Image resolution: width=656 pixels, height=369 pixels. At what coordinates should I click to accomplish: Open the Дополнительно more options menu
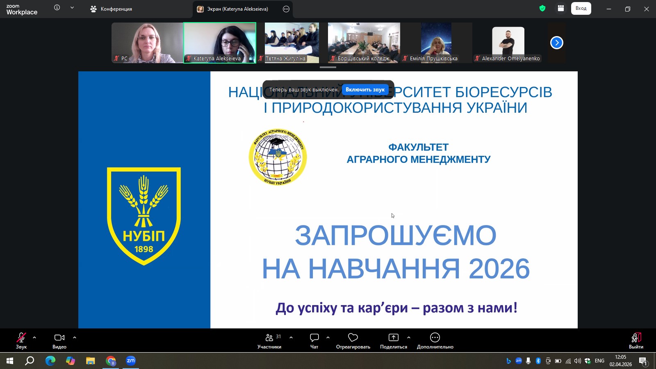click(x=435, y=340)
